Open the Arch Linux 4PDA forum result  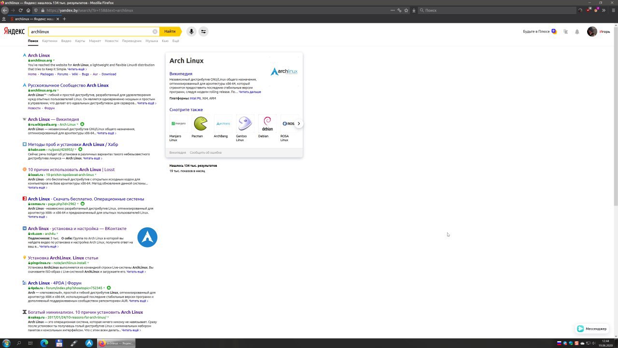coord(55,283)
